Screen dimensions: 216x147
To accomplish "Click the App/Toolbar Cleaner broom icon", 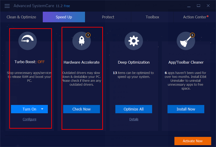I will pos(186,41).
